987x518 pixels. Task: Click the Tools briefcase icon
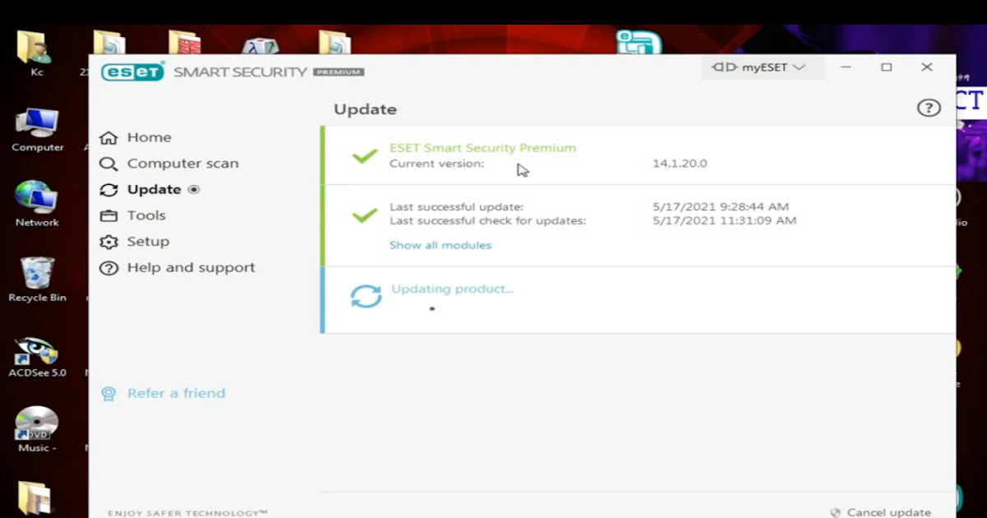[x=109, y=215]
